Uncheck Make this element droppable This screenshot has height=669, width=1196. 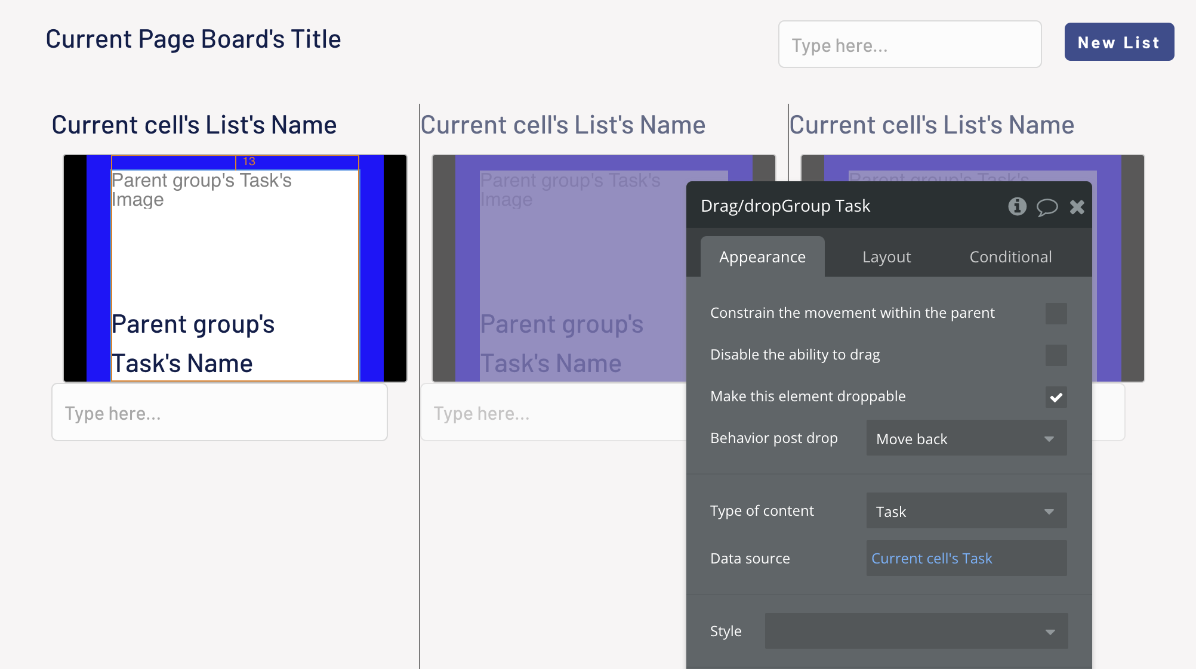click(1056, 397)
